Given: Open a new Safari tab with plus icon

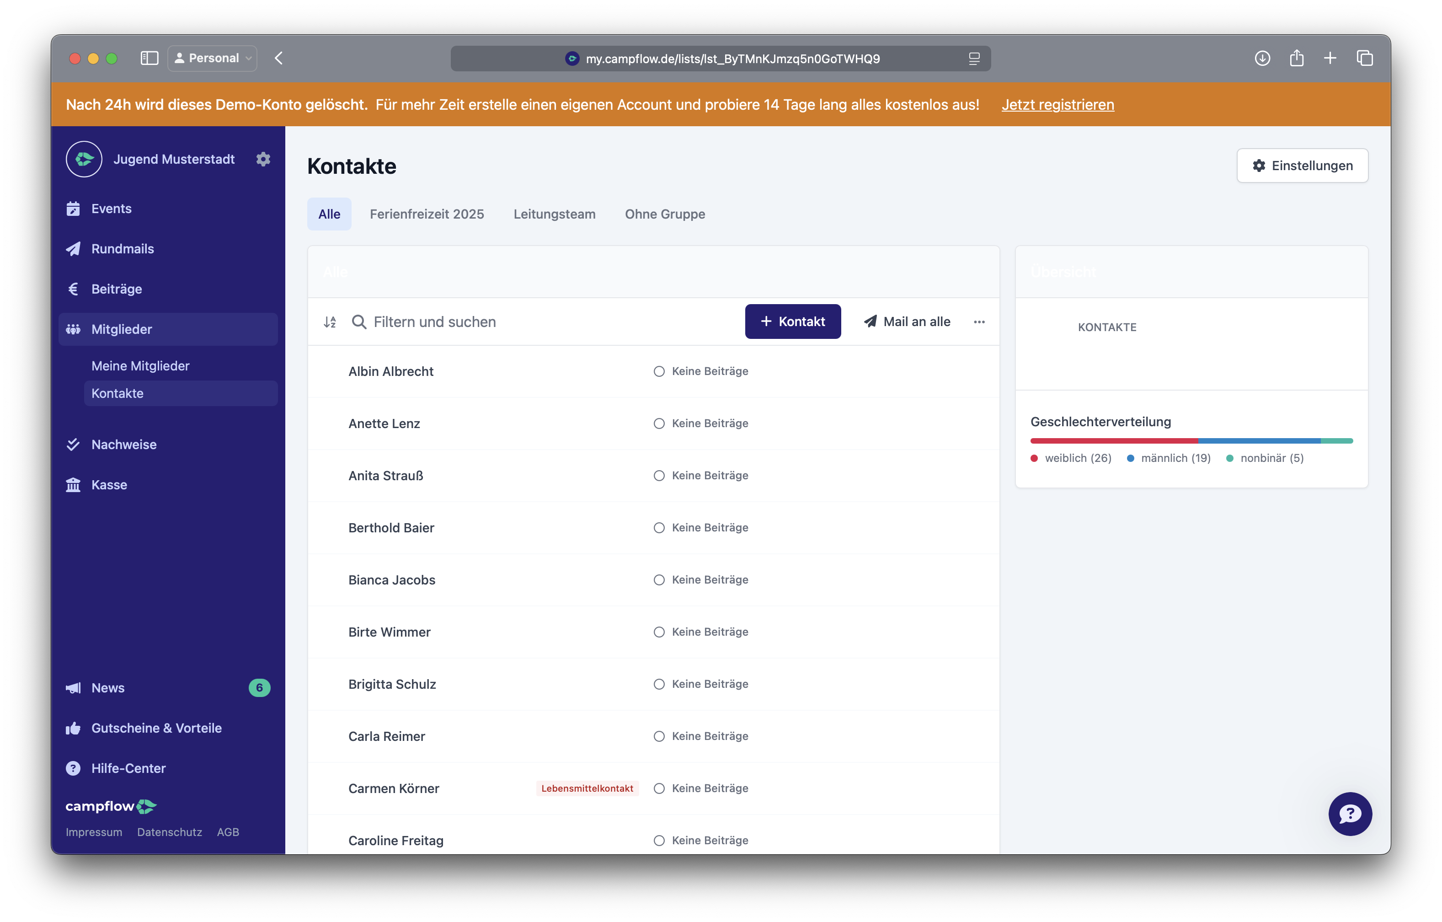Looking at the screenshot, I should (1330, 58).
